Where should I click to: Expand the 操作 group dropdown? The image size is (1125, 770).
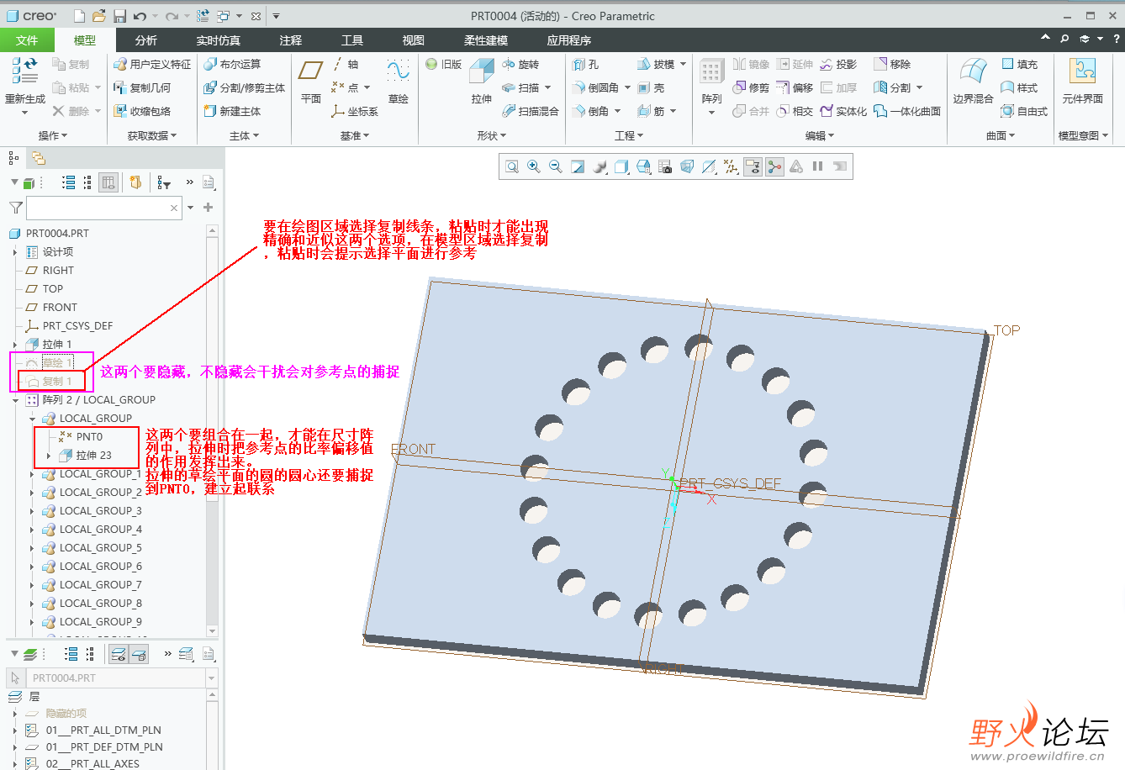[53, 135]
